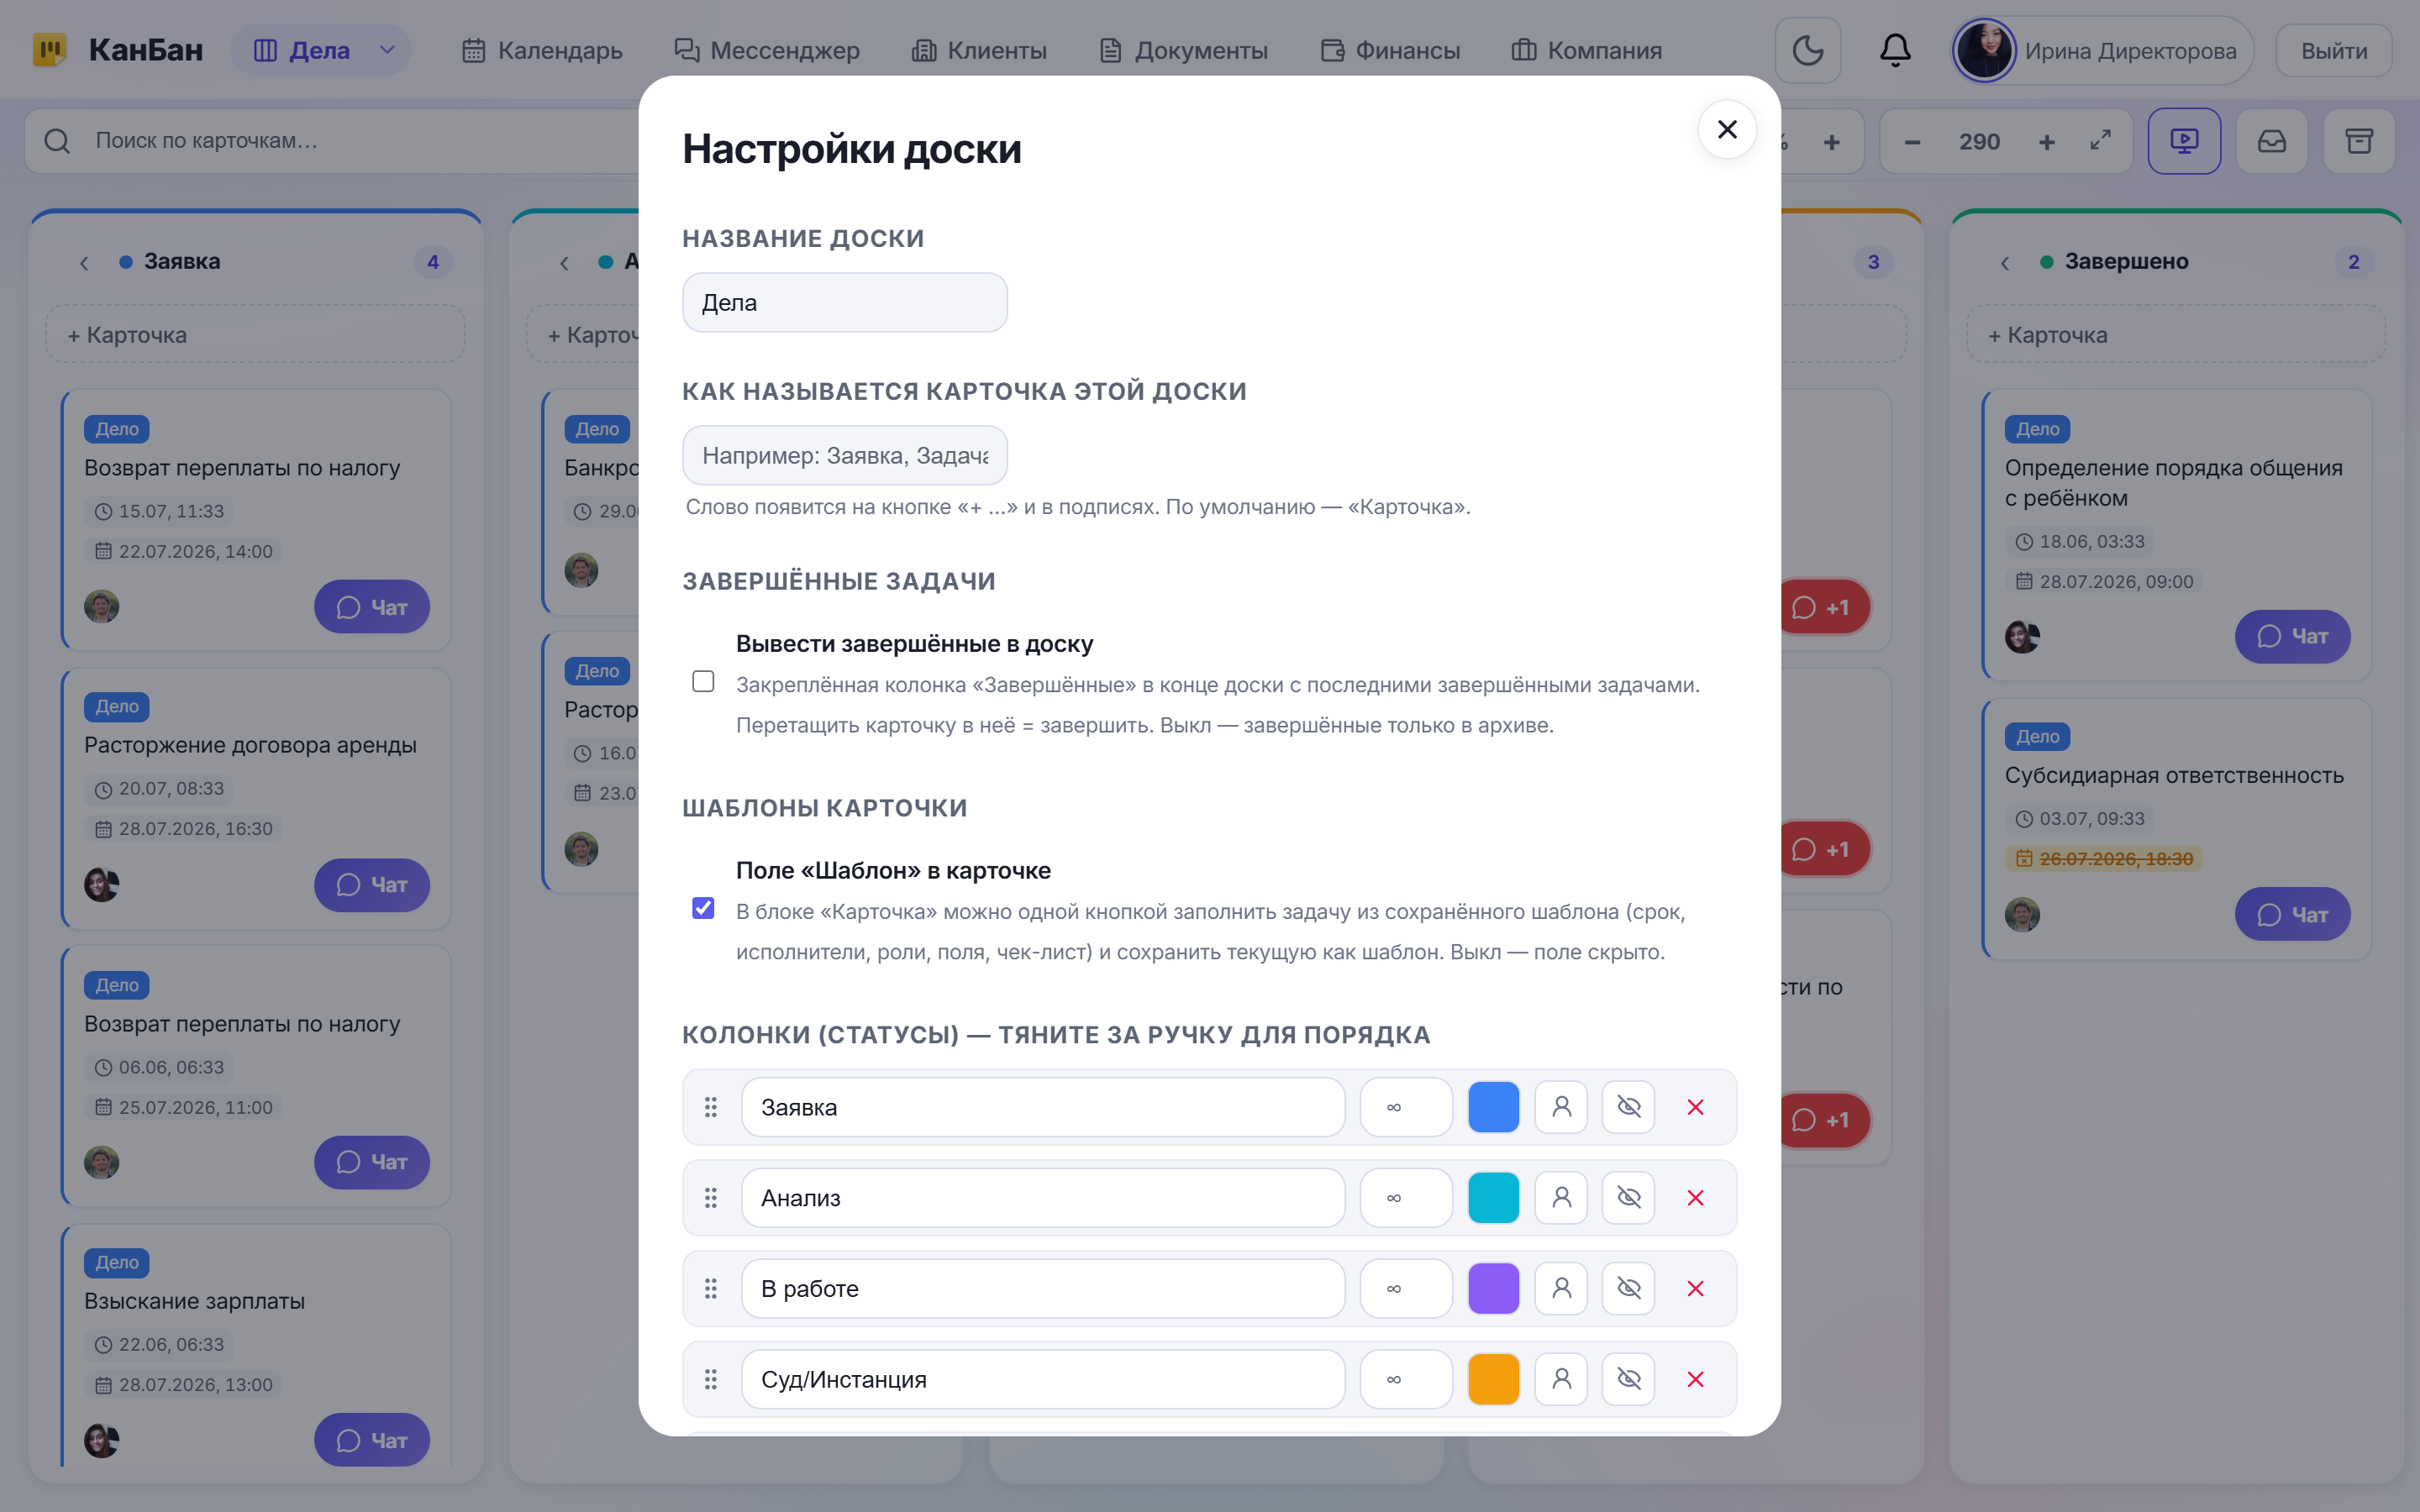Grab the drag handle of Заявка row
The image size is (2420, 1512).
point(711,1107)
